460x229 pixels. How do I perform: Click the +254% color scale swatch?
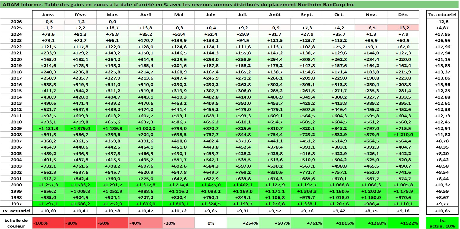coord(243,223)
